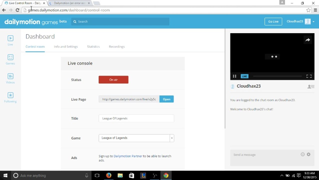Image resolution: width=319 pixels, height=180 pixels.
Task: Click the Open button beside Live Page
Action: click(166, 99)
